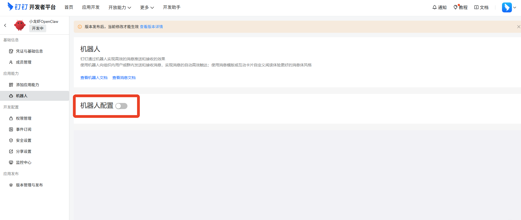Open 成员管理 in the sidebar
521x220 pixels.
point(24,62)
